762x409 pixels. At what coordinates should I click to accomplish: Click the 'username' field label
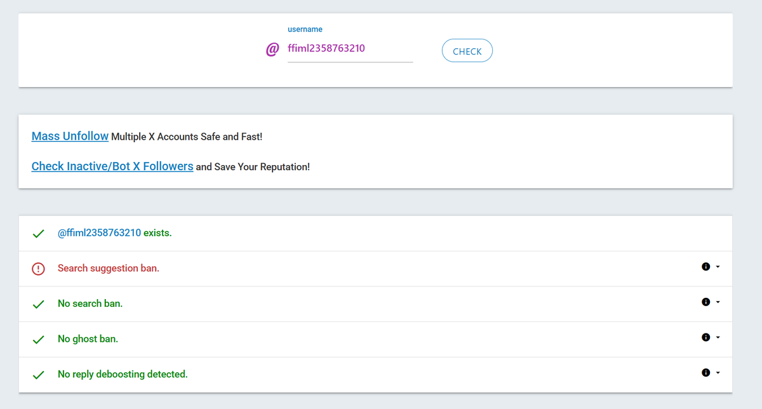305,29
